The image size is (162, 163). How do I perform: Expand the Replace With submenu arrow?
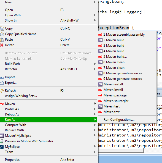click(95, 130)
